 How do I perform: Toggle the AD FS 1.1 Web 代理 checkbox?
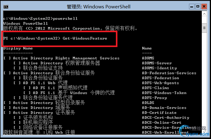pos(17,83)
